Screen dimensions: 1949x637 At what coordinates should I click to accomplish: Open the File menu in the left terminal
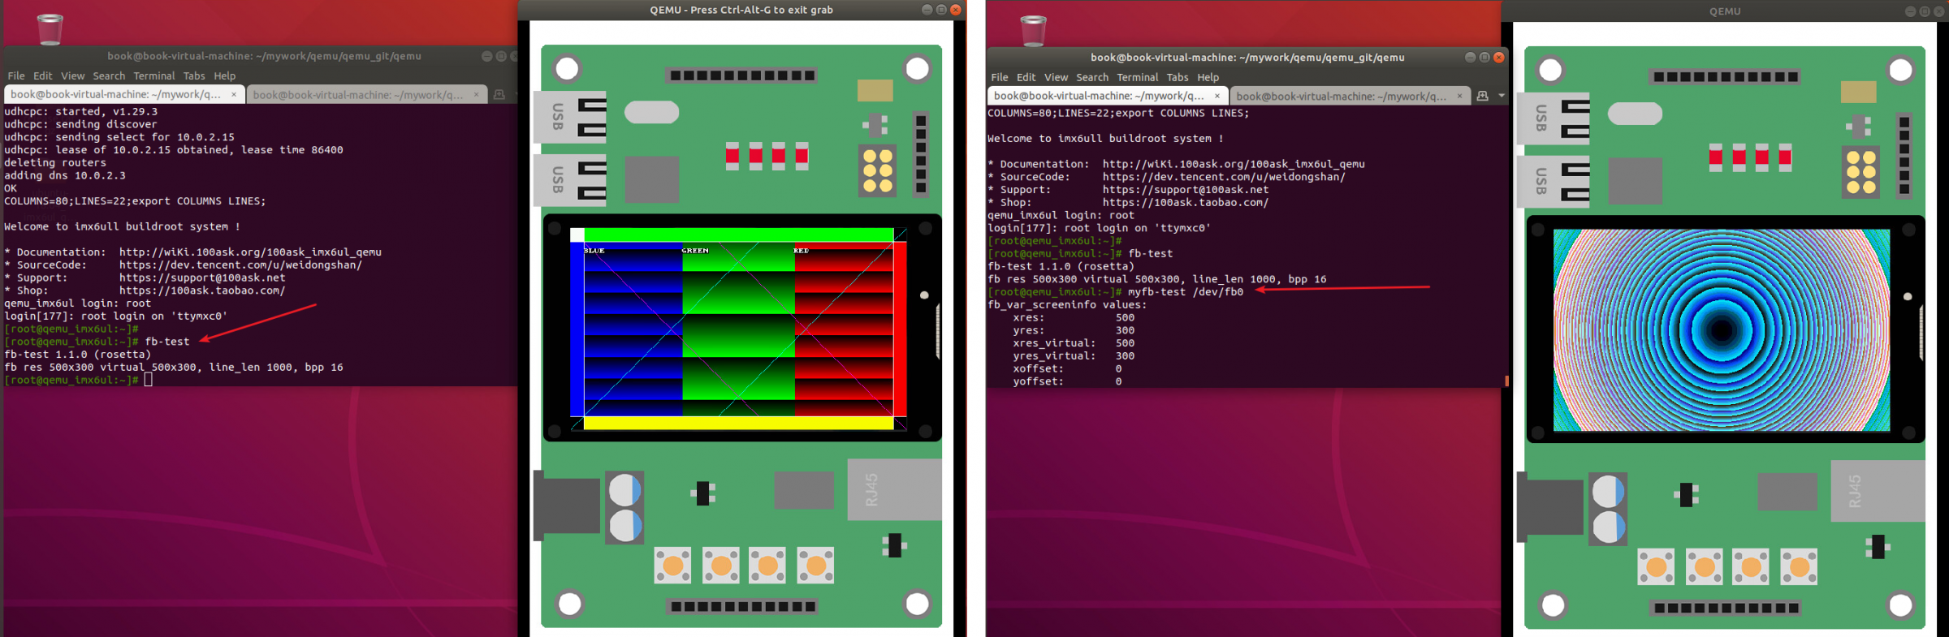point(16,75)
